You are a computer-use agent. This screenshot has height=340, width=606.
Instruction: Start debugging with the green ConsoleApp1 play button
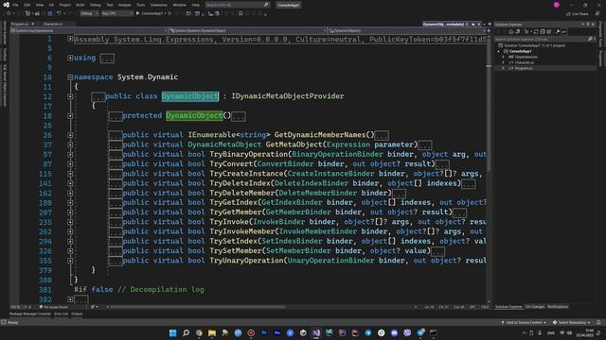coord(138,13)
